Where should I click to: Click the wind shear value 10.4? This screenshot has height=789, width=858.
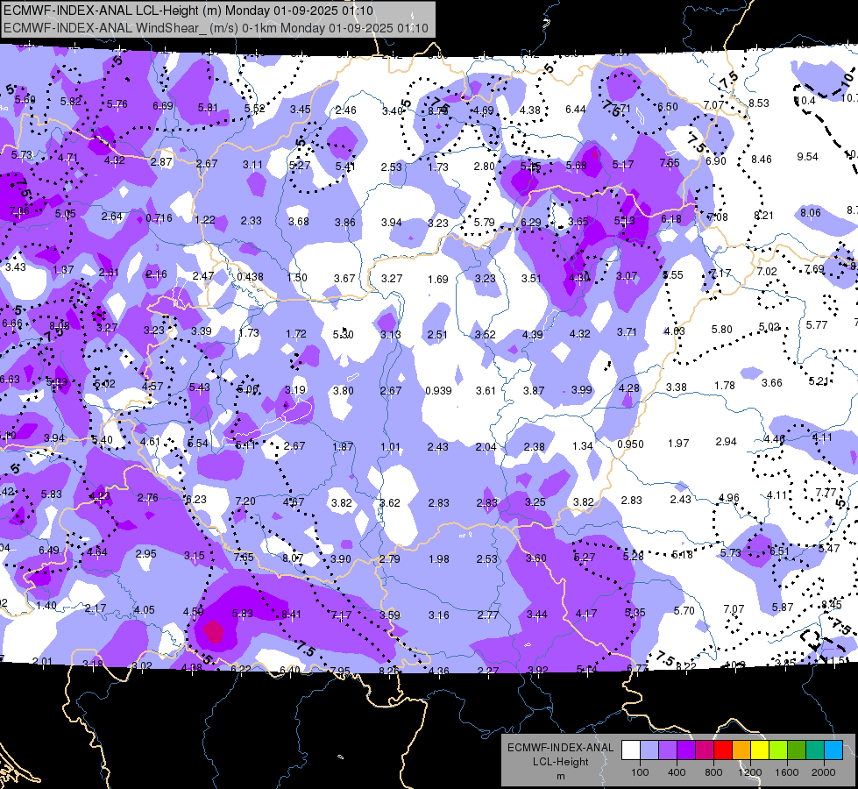pos(805,100)
